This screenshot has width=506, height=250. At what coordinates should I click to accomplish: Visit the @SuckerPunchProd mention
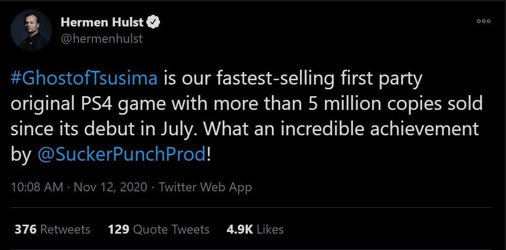[x=121, y=155]
